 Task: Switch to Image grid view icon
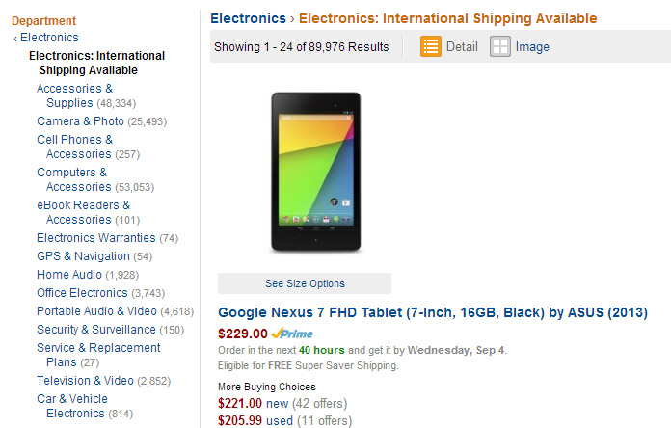click(x=499, y=46)
